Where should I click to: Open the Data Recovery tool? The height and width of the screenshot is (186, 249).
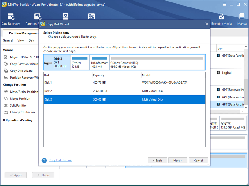click(x=11, y=19)
